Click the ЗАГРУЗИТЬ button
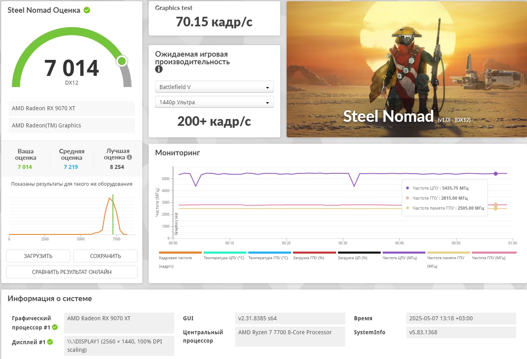Screen dimensions: 527x359 [x=38, y=256]
